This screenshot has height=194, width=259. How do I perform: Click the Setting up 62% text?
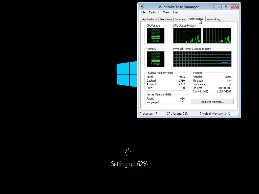pos(129,164)
